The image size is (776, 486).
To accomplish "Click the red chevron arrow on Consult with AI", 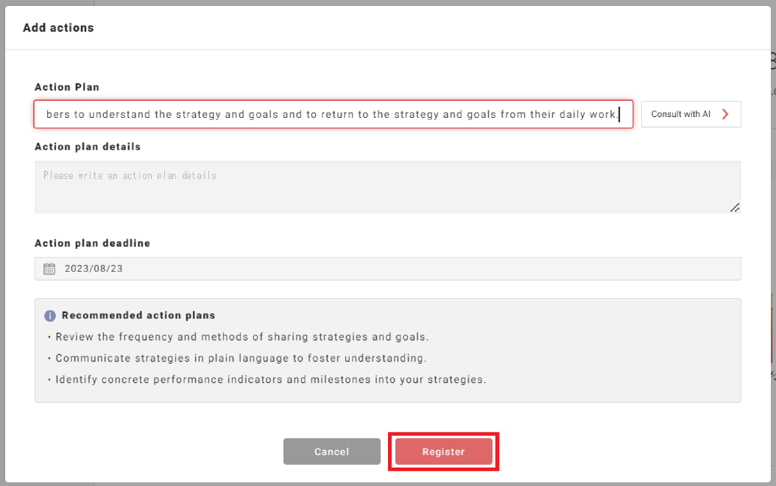I will tap(725, 114).
